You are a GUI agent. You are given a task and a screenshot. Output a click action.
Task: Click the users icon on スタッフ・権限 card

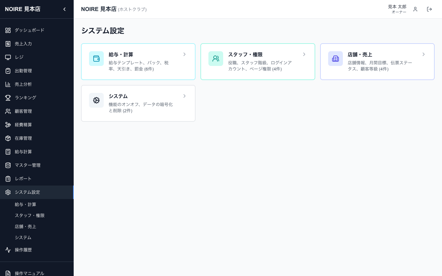point(216,59)
